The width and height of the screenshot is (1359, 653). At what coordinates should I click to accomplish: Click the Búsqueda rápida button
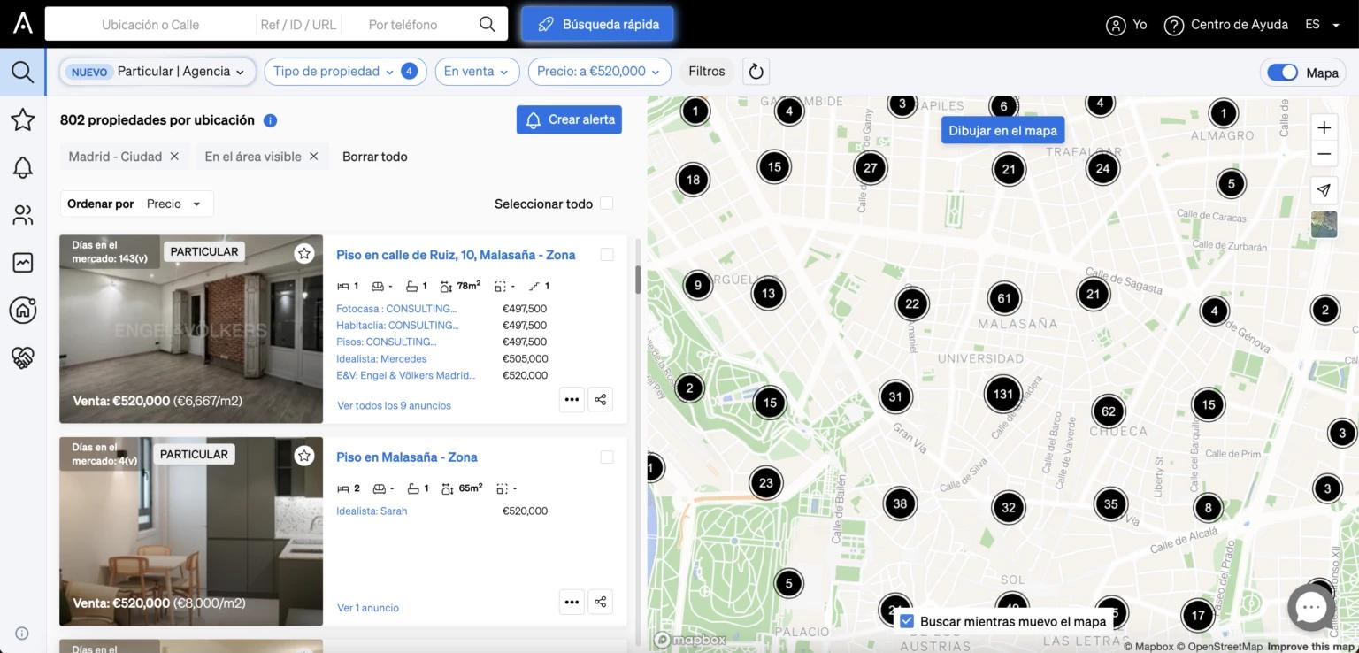pyautogui.click(x=597, y=25)
